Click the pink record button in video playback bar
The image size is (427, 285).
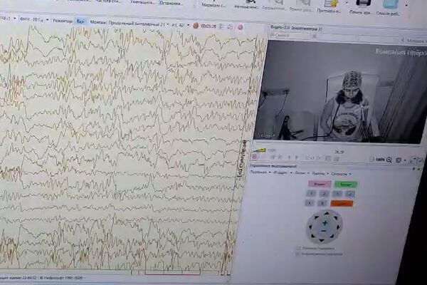(x=254, y=157)
